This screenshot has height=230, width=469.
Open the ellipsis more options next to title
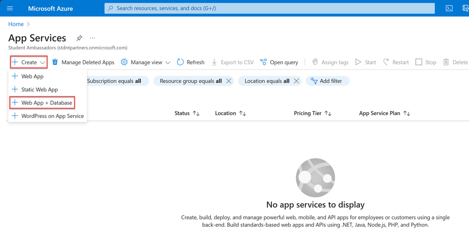click(x=92, y=38)
